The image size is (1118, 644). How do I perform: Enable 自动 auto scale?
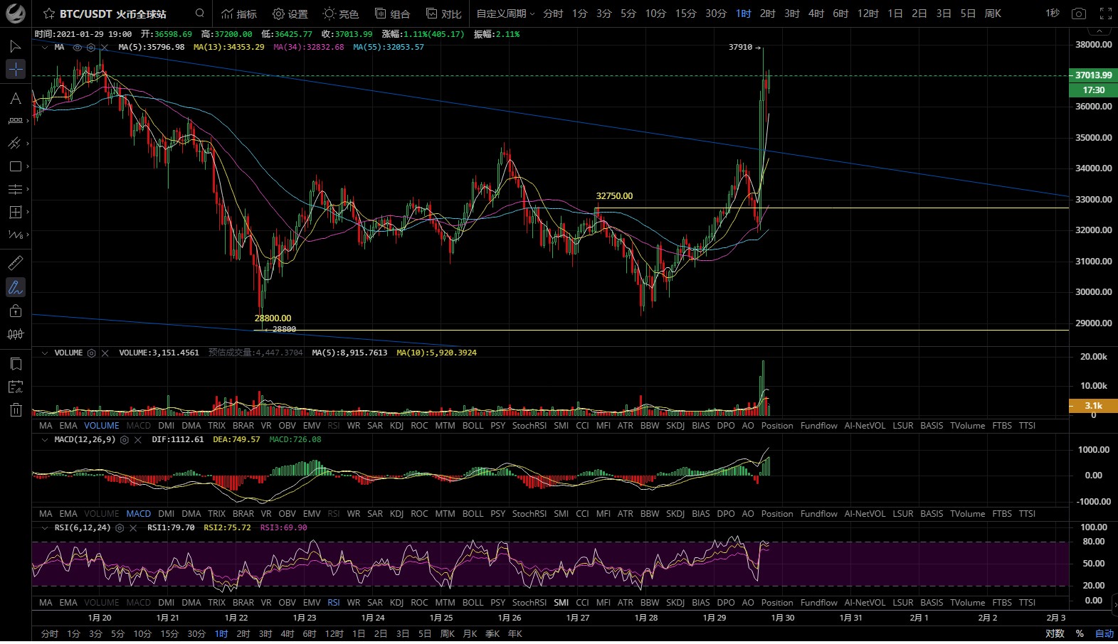click(x=1104, y=633)
